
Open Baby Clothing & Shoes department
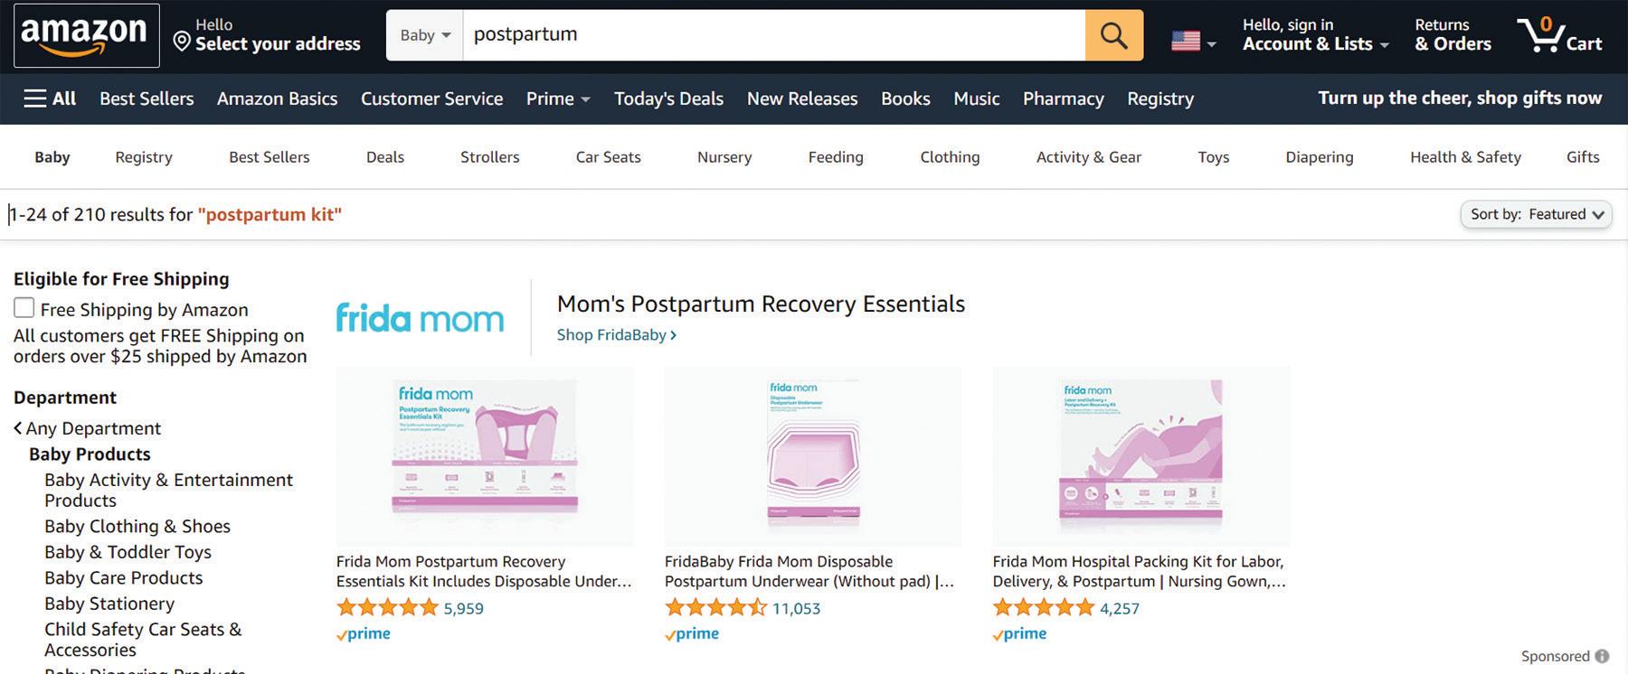click(x=137, y=526)
